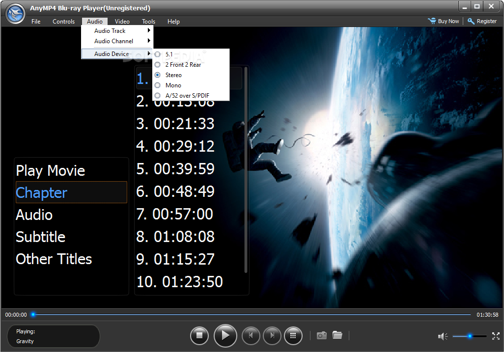The width and height of the screenshot is (504, 352).
Task: Select the Mono audio device option
Action: coord(191,85)
